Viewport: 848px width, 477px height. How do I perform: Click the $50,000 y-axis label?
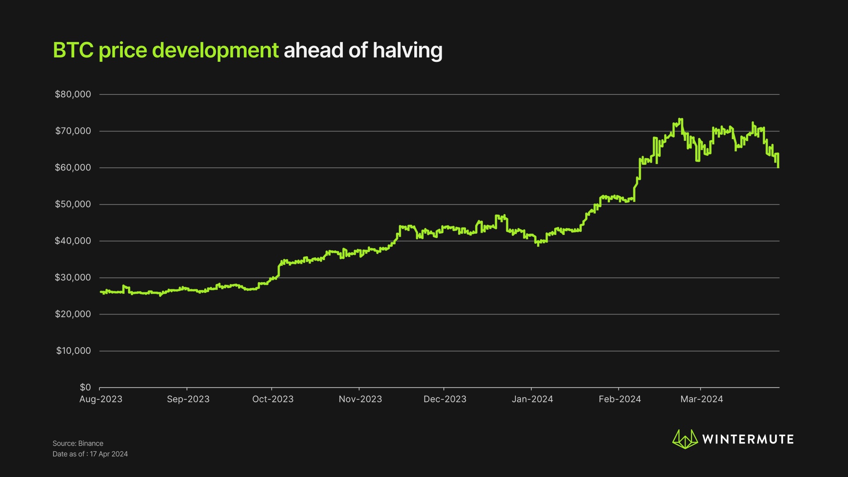[73, 204]
